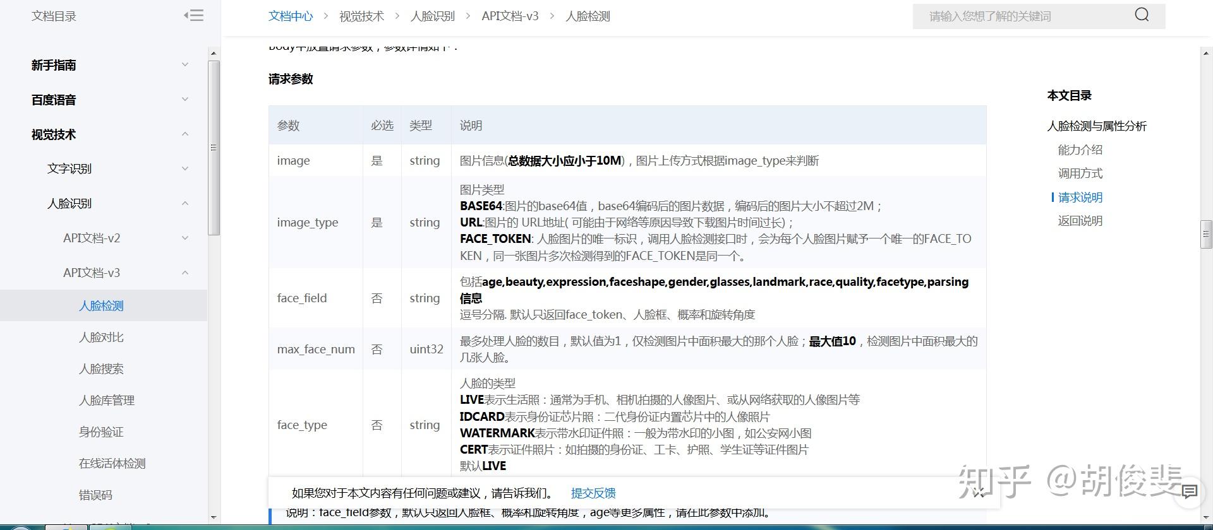
Task: Click the 文档目录 sidebar title
Action: [x=54, y=16]
